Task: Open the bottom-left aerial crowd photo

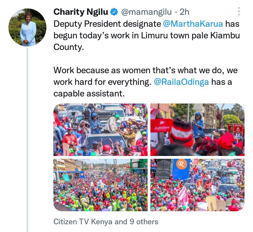Action: [x=100, y=185]
